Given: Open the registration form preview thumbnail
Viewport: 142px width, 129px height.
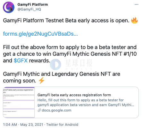Looking at the screenshot, I should pyautogui.click(x=19, y=102).
